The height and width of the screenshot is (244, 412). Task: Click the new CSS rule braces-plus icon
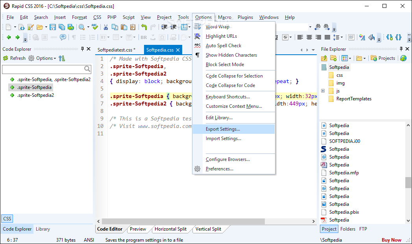point(390,37)
